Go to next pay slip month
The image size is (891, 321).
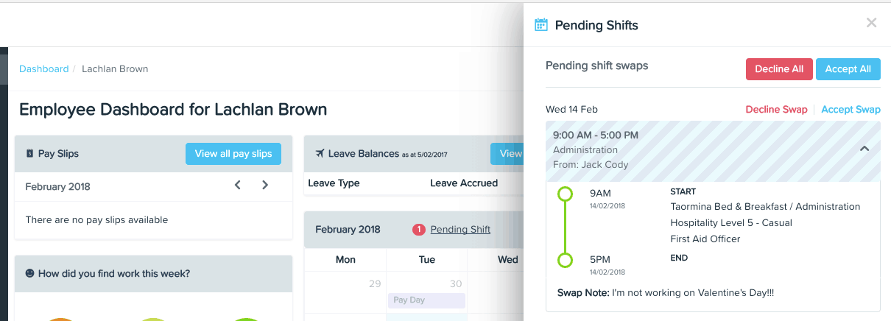265,186
